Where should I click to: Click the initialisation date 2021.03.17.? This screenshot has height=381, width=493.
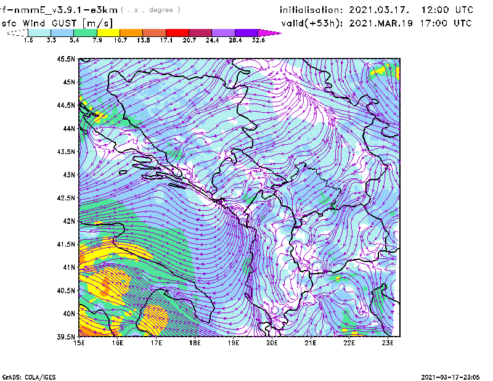pos(379,10)
